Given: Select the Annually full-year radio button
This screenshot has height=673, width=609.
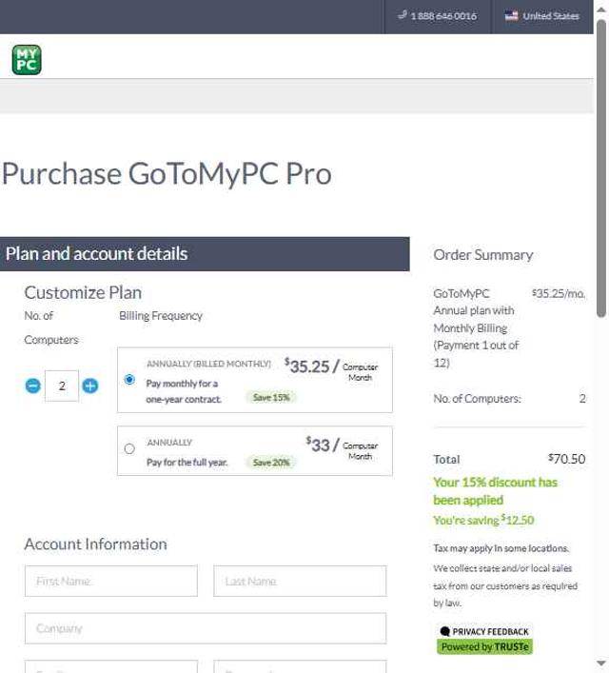Looking at the screenshot, I should pyautogui.click(x=129, y=448).
